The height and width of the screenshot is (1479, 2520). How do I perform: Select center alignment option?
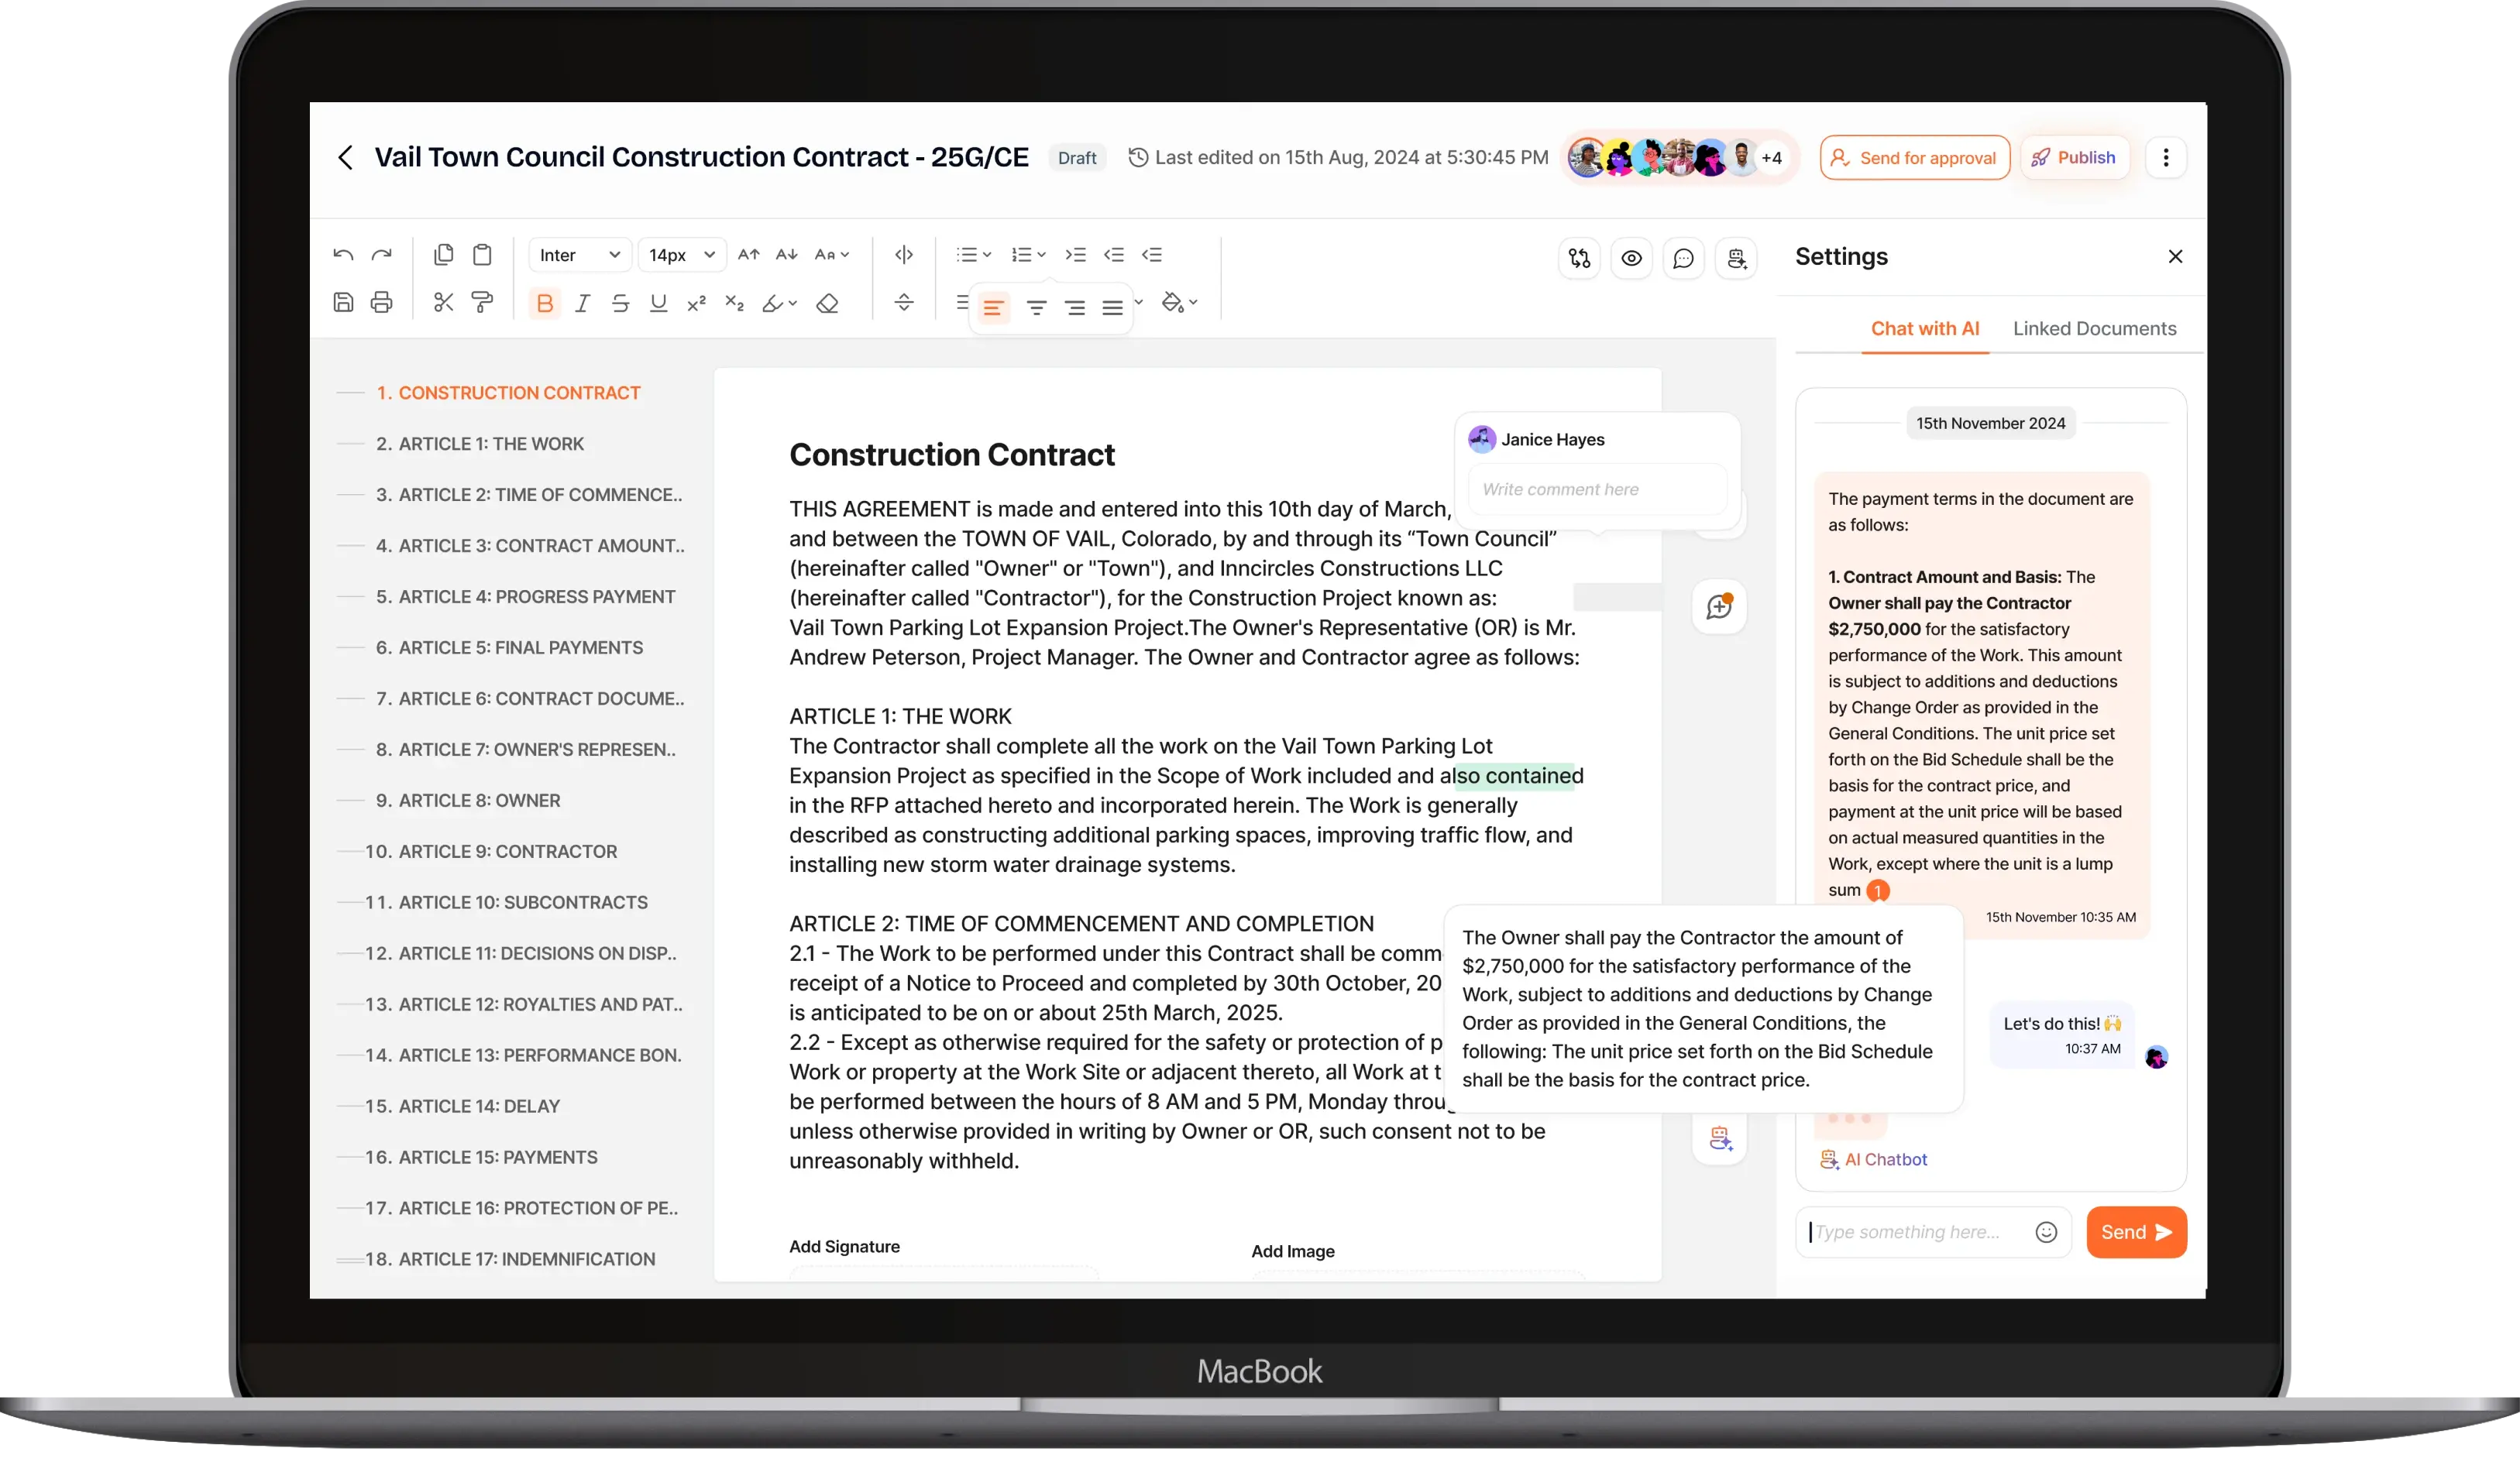[x=1036, y=307]
